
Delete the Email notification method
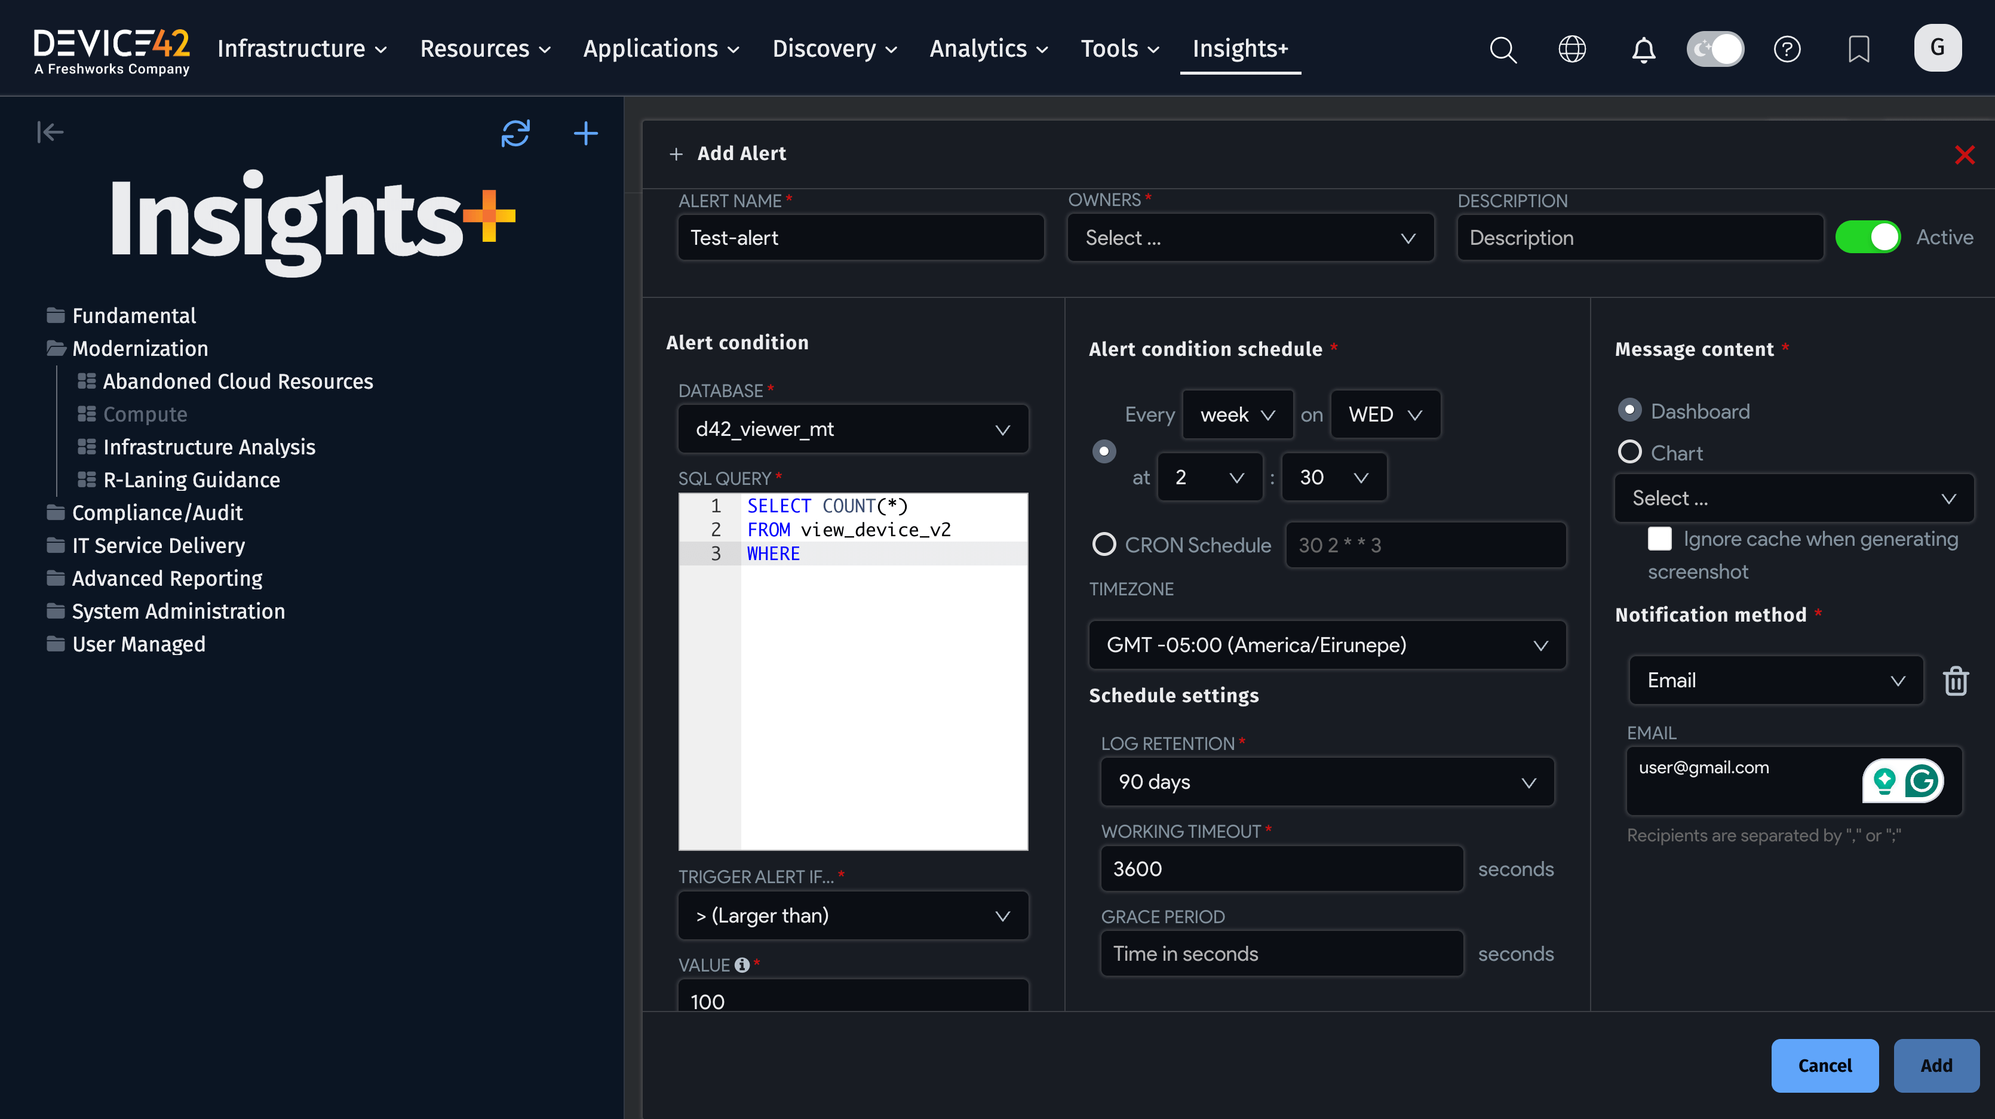coord(1957,681)
